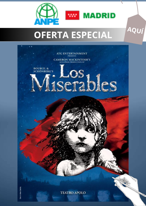
Task: Click the hand holding pencil icon
Action: [x=130, y=189]
